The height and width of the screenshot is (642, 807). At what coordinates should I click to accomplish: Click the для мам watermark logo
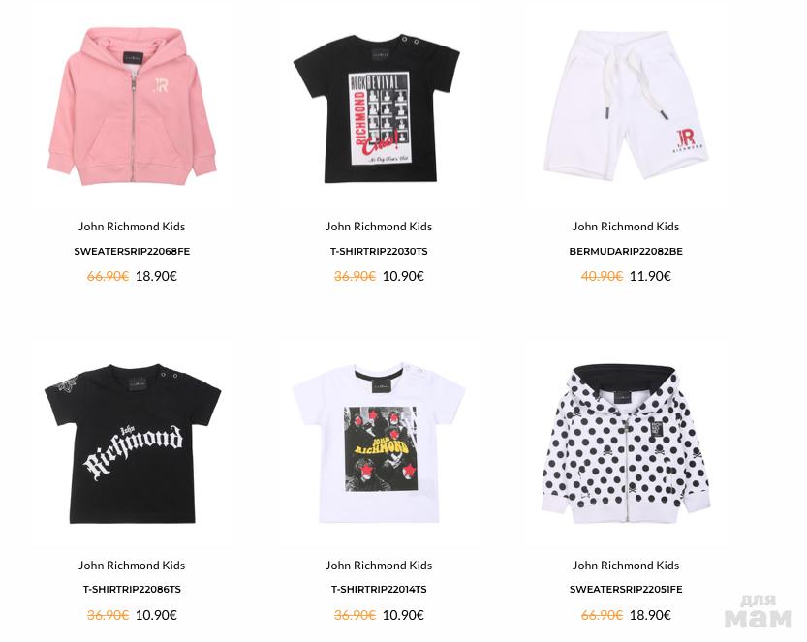(758, 612)
